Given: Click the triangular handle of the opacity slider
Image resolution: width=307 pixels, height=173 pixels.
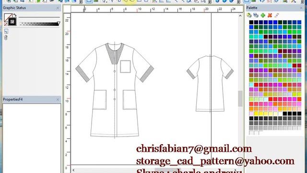Looking at the screenshot, I should [59, 24].
